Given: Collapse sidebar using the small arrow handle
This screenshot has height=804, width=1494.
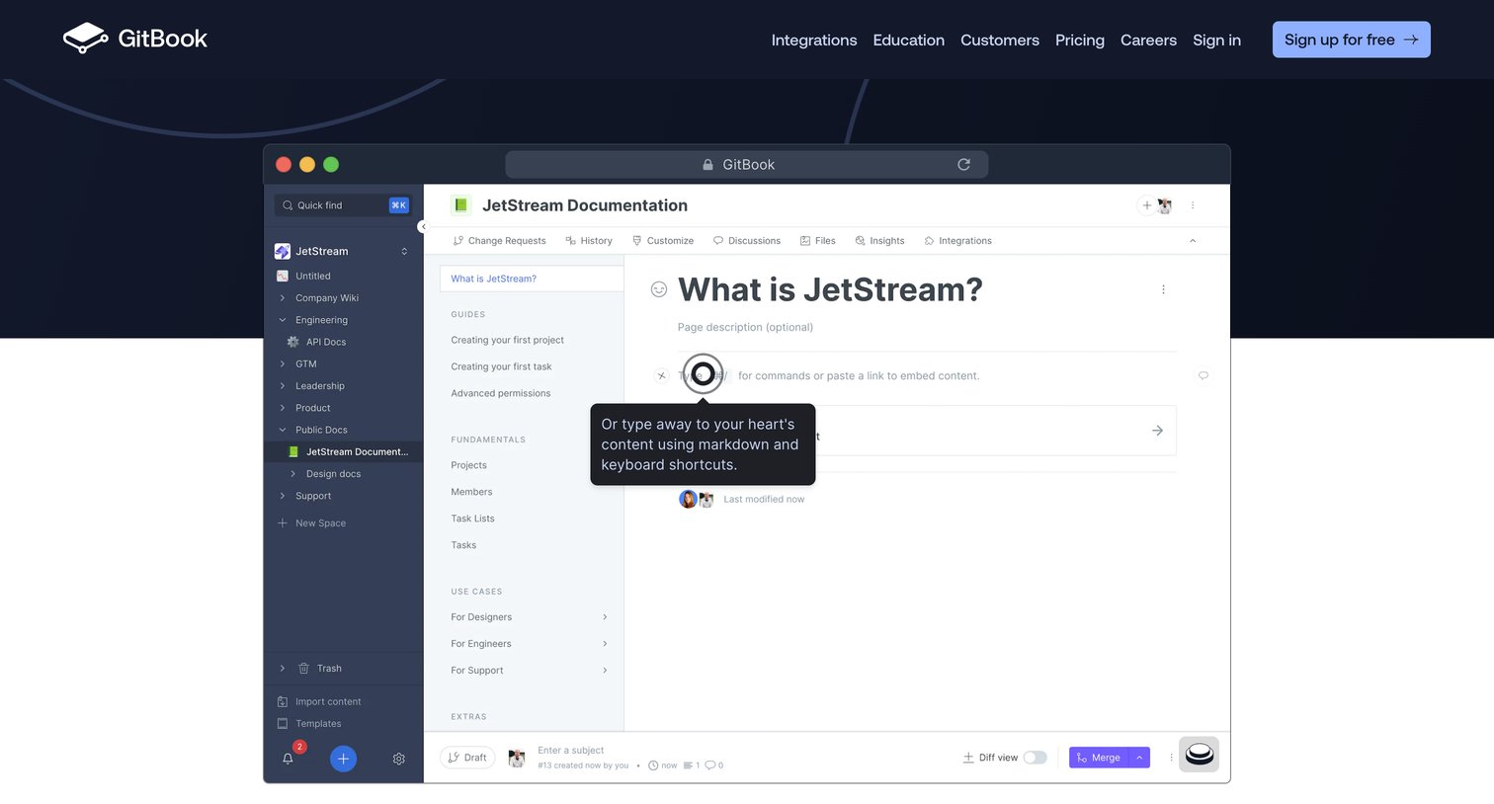Looking at the screenshot, I should [423, 227].
